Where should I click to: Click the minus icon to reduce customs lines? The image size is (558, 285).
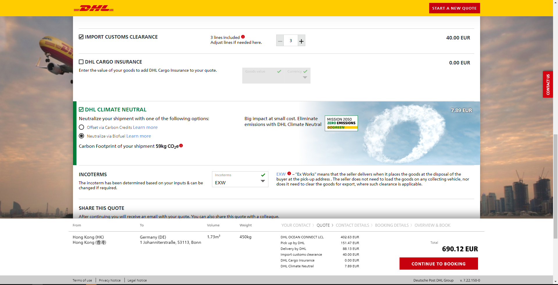280,41
